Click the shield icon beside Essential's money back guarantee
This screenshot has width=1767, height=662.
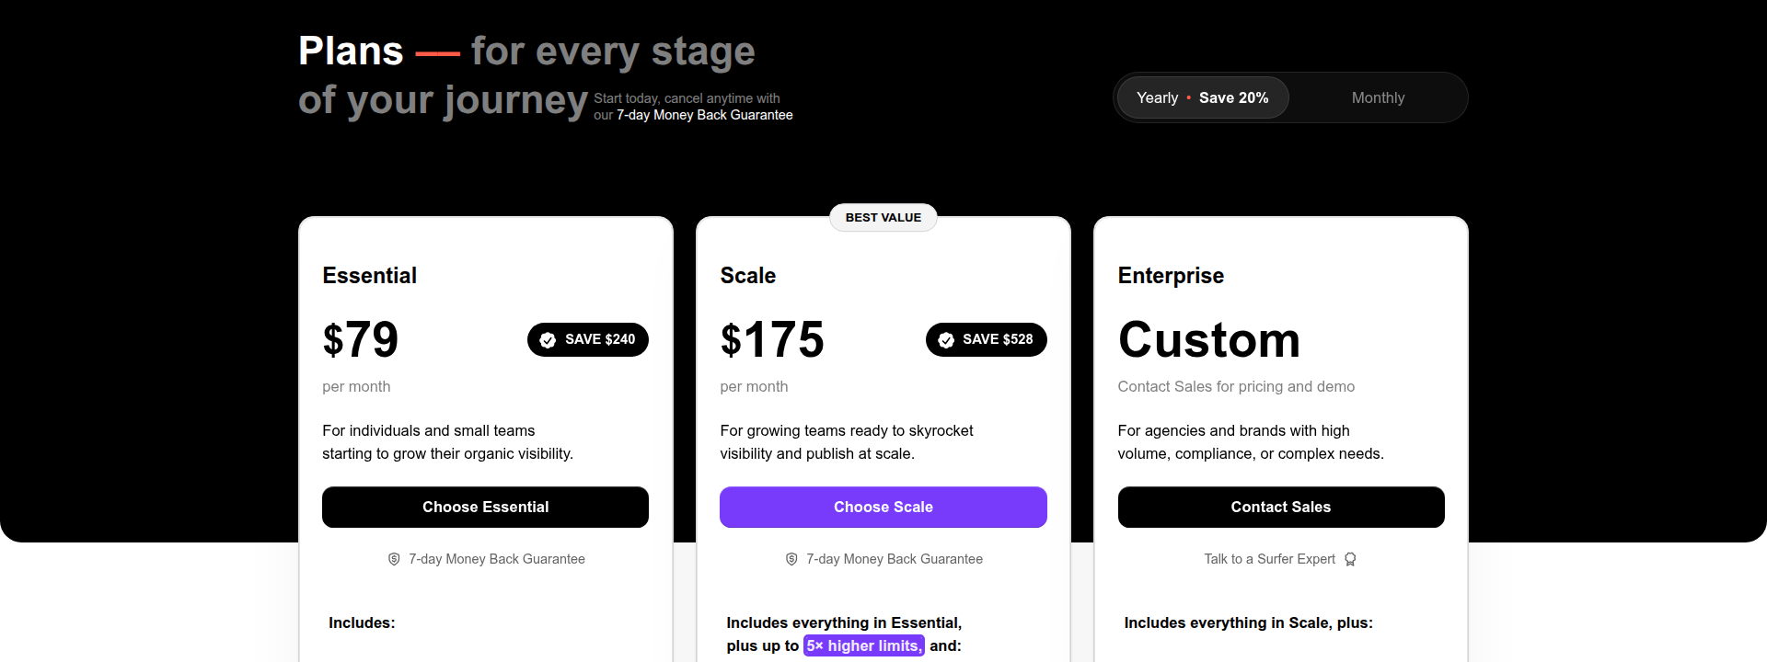click(x=393, y=558)
